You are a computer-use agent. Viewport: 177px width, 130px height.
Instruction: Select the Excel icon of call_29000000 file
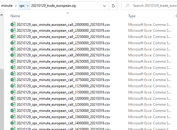tap(13, 55)
